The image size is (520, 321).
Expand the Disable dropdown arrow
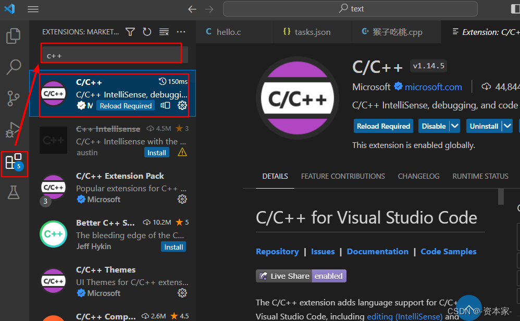pyautogui.click(x=455, y=126)
